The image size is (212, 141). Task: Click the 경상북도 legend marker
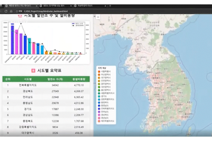[99, 115]
